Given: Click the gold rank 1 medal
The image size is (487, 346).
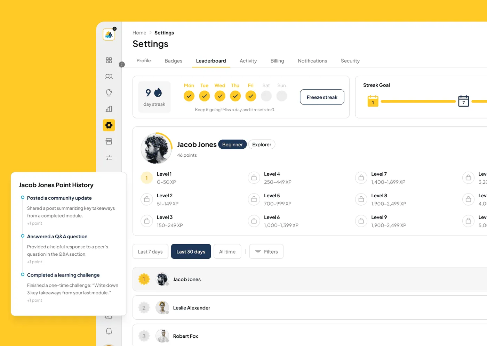Looking at the screenshot, I should 144,279.
